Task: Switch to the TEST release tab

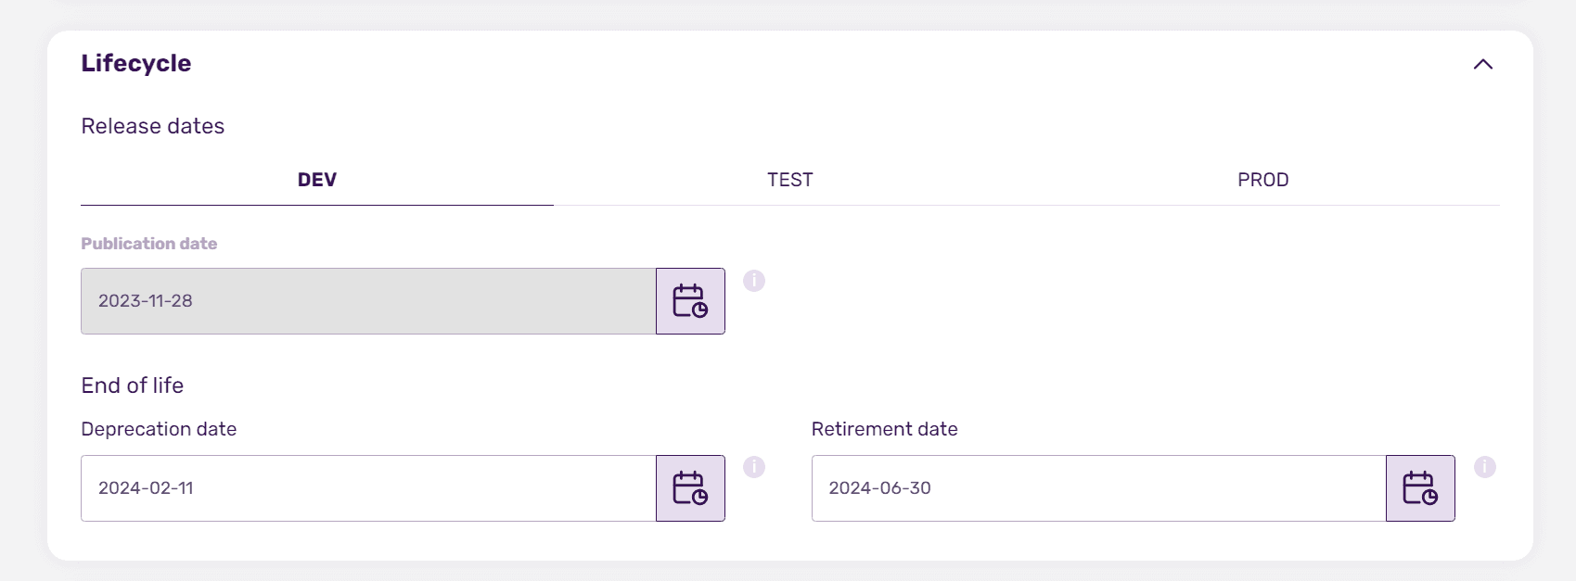Action: click(790, 180)
